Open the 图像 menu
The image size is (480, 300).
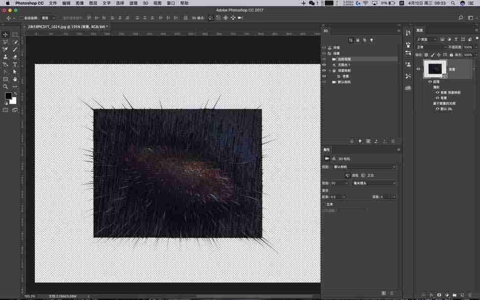(x=80, y=3)
